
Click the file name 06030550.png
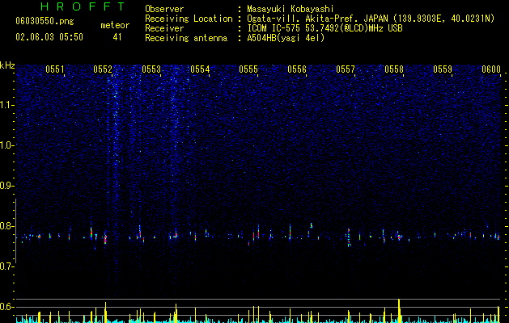click(x=45, y=22)
